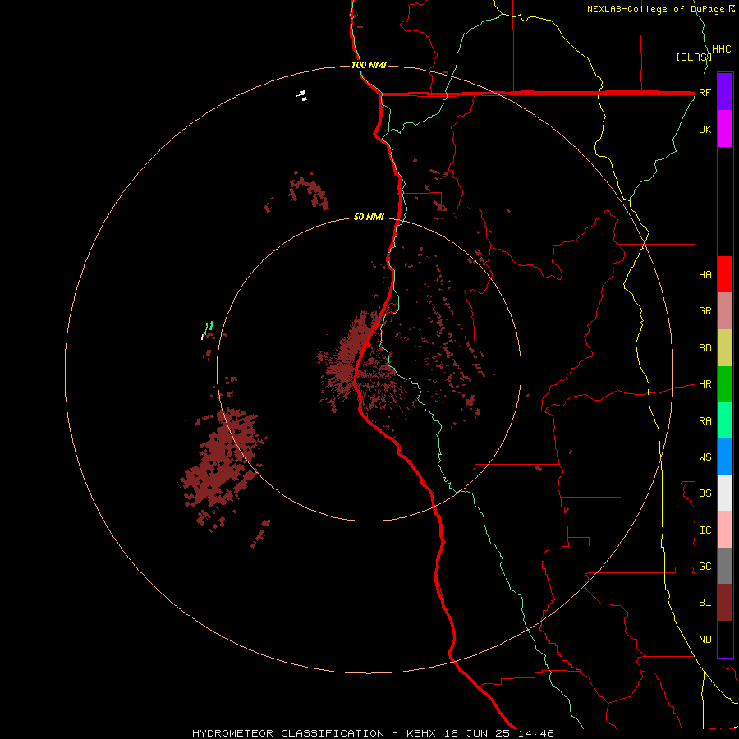
Task: Click the white echo near the 100 NMI ring
Action: [301, 96]
